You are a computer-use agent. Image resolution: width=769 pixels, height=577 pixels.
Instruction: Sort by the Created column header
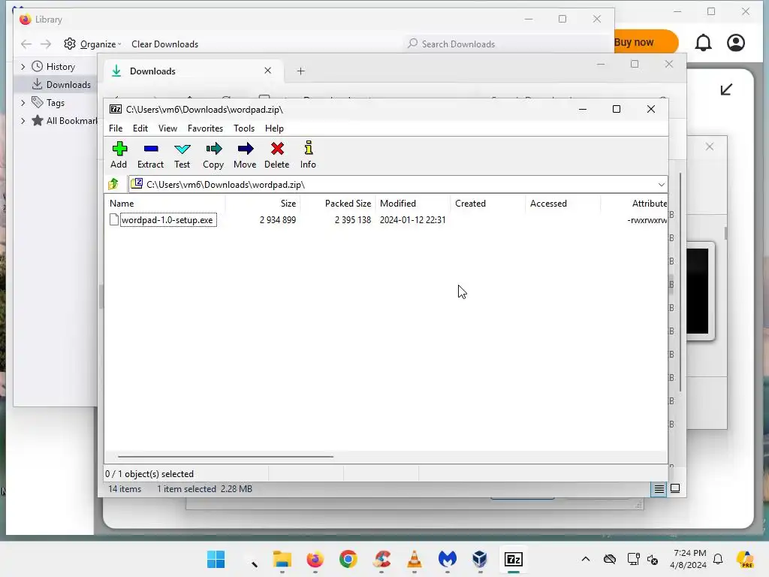(488, 203)
